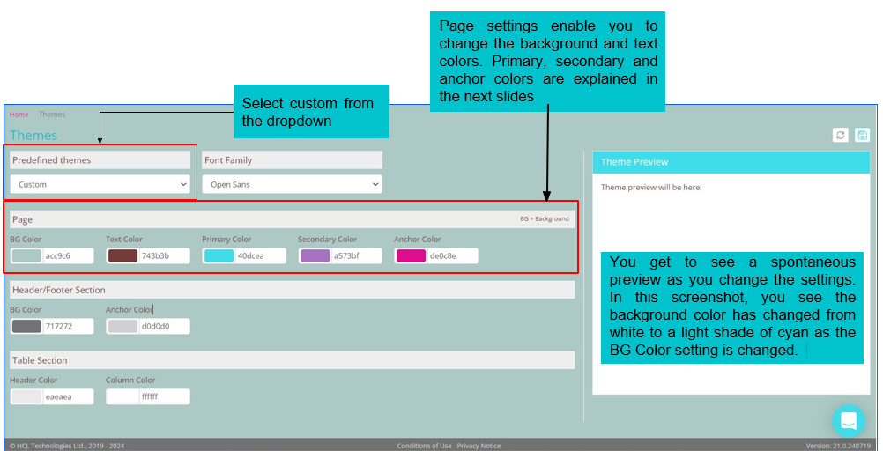Click the Header/Footer Section heading
This screenshot has width=883, height=451.
tap(293, 290)
